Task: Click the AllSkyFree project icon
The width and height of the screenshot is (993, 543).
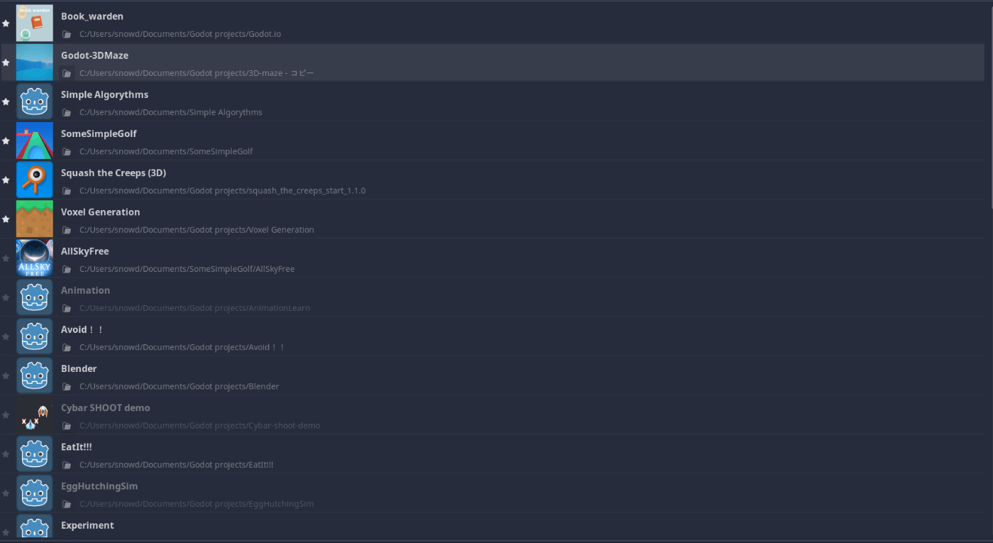Action: click(x=35, y=258)
